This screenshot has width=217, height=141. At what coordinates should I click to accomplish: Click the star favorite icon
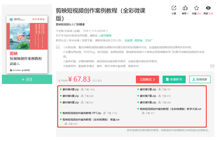tap(196, 8)
